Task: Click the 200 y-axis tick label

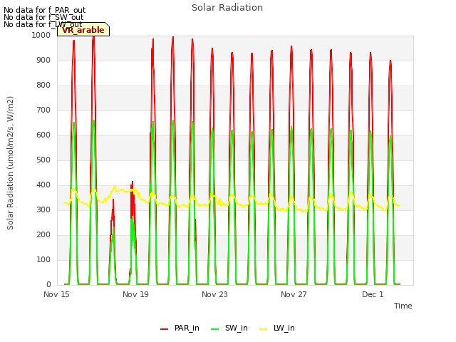Action: [43, 234]
